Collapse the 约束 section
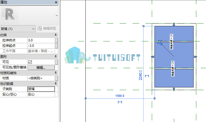Viewport: 206px width, 122px height. (x=56, y=35)
